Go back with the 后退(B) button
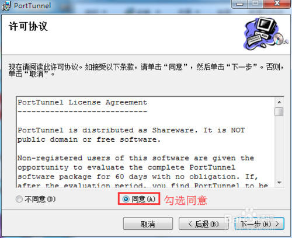The image size is (292, 238). [x=203, y=223]
